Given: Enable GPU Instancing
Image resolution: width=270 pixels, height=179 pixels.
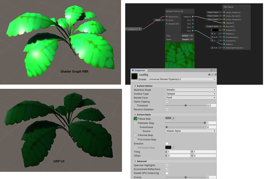Looking at the screenshot, I should pyautogui.click(x=167, y=173).
